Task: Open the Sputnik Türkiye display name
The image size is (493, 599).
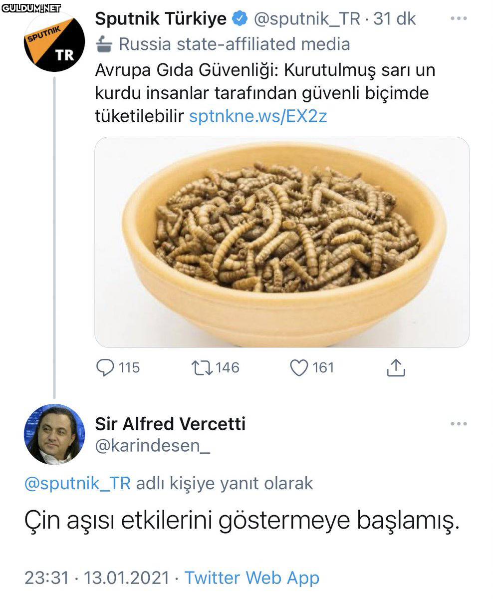Action: pyautogui.click(x=161, y=19)
